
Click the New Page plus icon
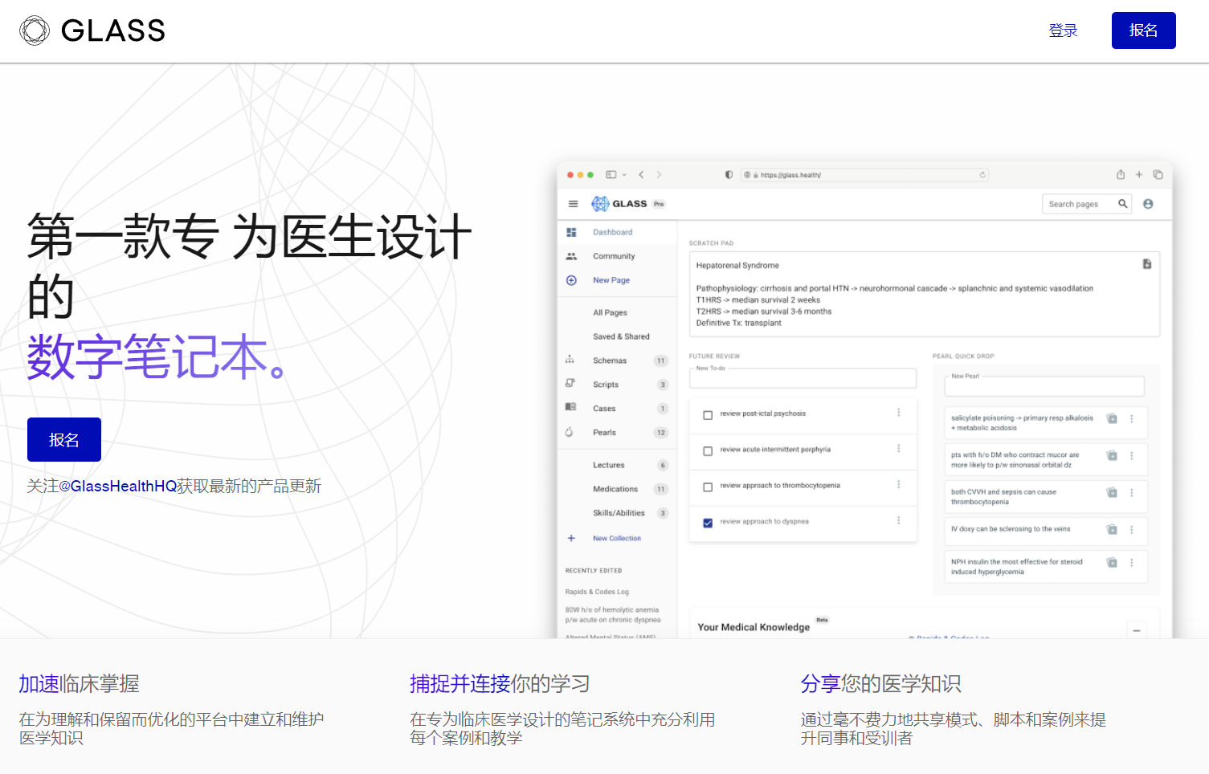(571, 279)
